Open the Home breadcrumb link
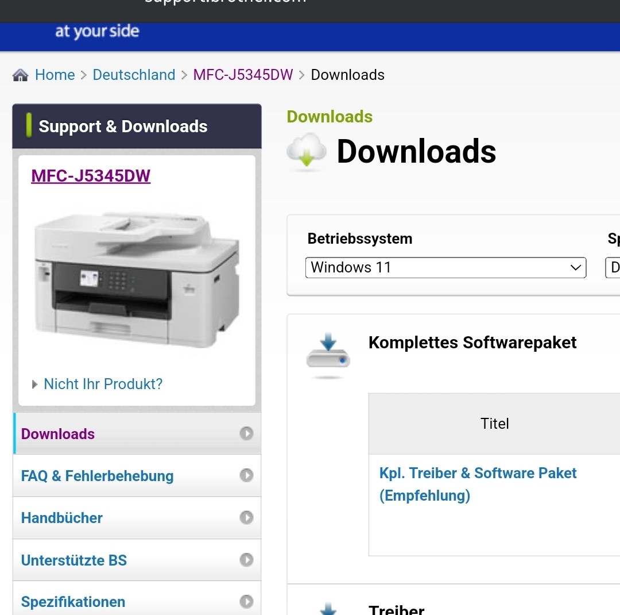The width and height of the screenshot is (620, 615). [x=55, y=75]
